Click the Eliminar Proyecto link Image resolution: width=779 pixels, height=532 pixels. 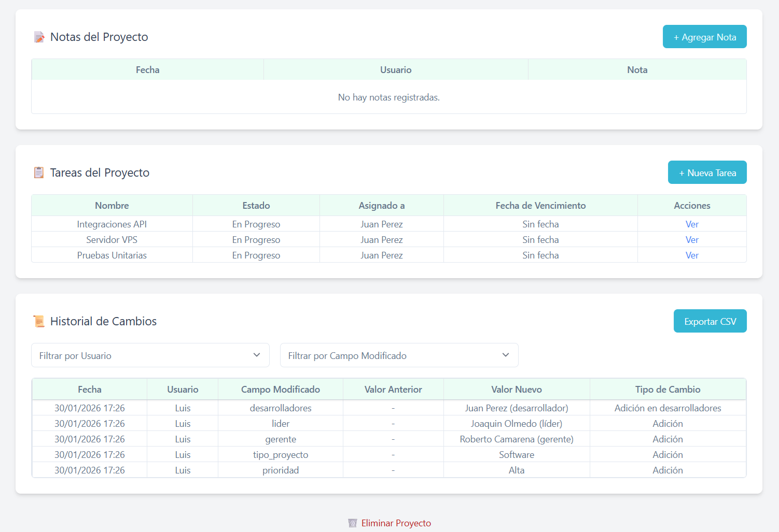pyautogui.click(x=396, y=523)
